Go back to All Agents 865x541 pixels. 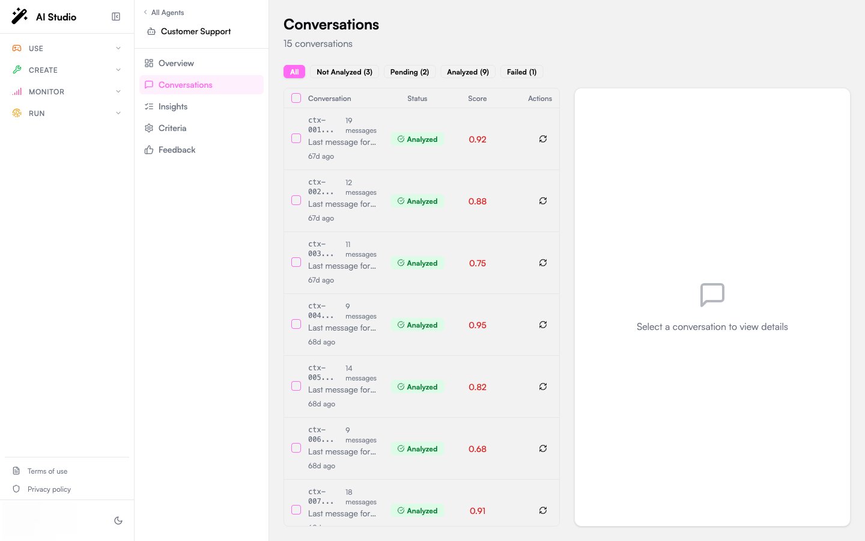tap(164, 12)
